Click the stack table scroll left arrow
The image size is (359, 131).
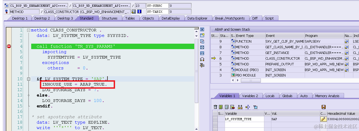[232, 81]
